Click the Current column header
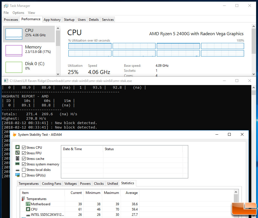Screen dimensions: 258x218 point(74,193)
